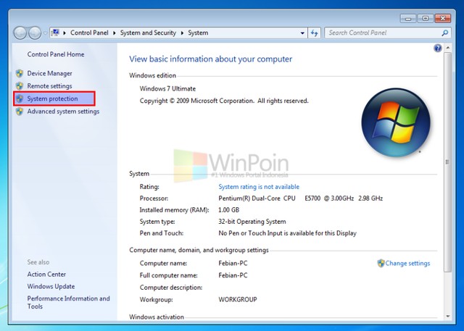Select Control Panel in the breadcrumb
Viewport: 464px width, 331px height.
(x=89, y=33)
